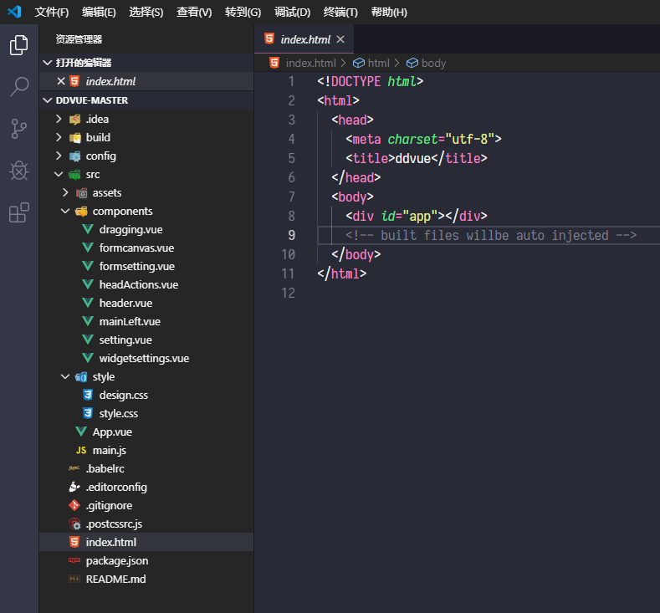660x613 pixels.
Task: Select index.html in project tree
Action: 146,542
